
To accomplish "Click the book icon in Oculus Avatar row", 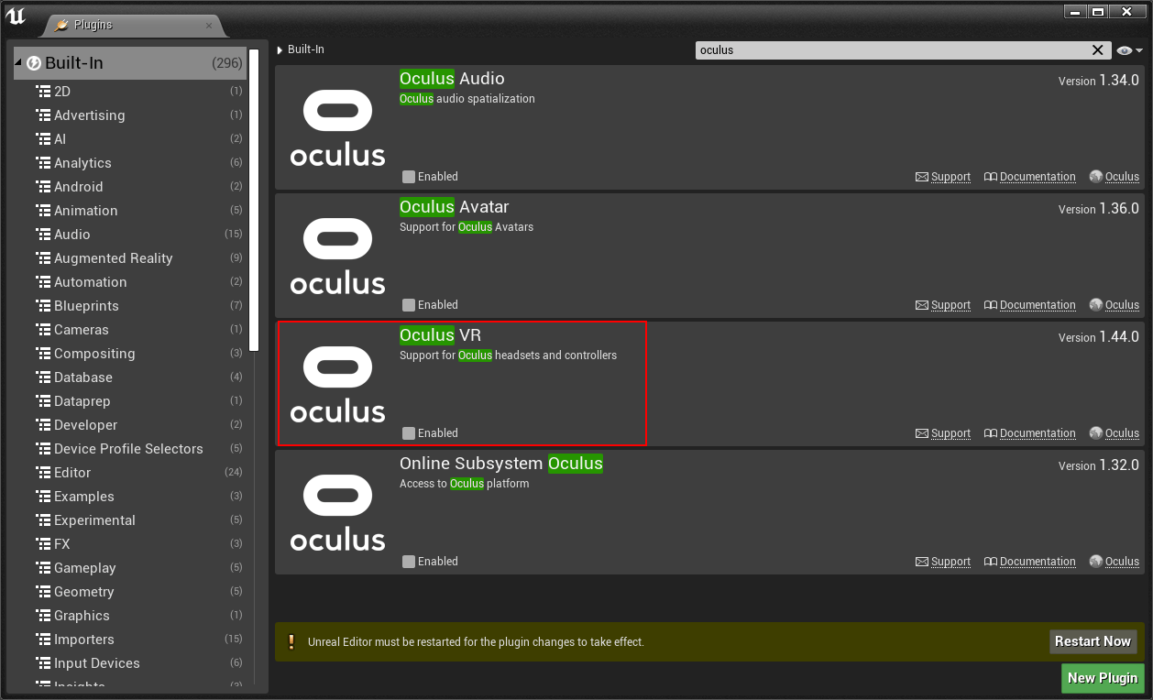I will pos(991,305).
